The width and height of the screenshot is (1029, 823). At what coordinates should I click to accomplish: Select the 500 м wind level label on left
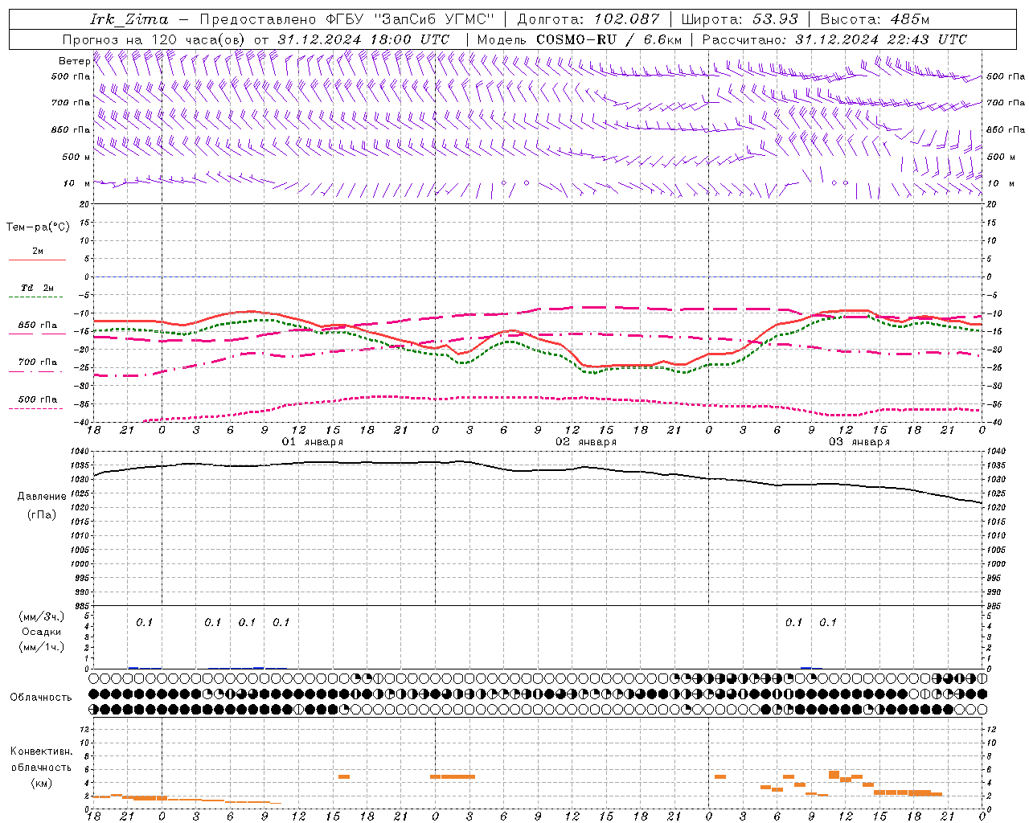76,157
